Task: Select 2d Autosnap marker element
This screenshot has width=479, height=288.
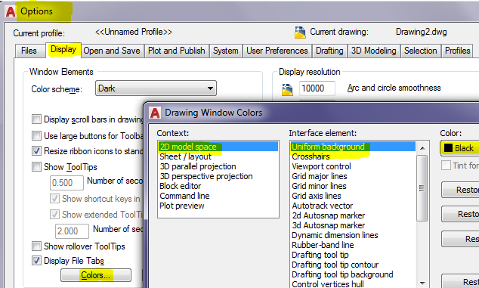Action: coord(353,215)
